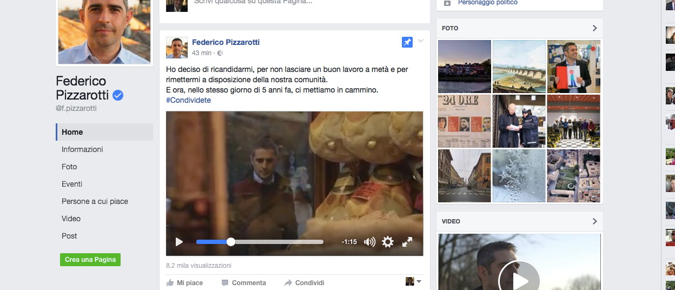The image size is (675, 290).
Task: Open Persone a cui piace
Action: click(95, 201)
